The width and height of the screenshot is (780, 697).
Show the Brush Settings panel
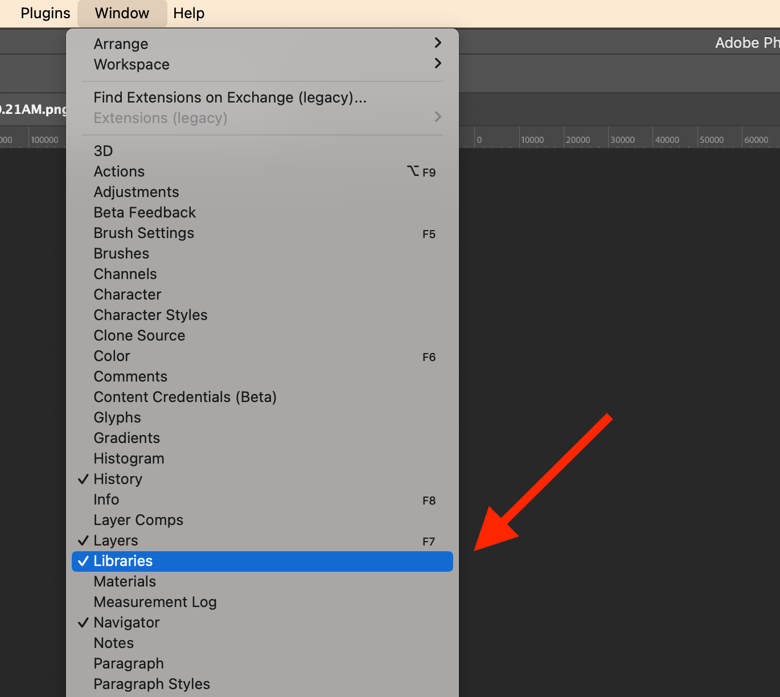[x=262, y=233]
